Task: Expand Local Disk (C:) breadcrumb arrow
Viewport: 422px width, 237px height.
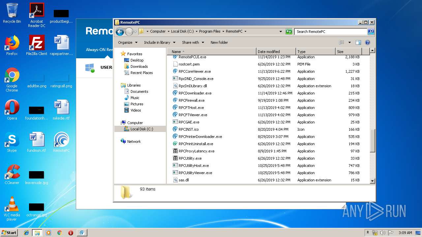Action: (196, 32)
